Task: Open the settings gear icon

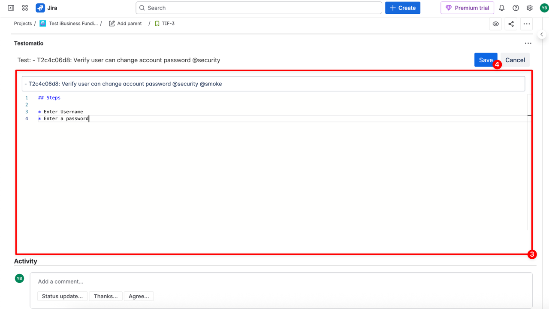Action: point(530,8)
